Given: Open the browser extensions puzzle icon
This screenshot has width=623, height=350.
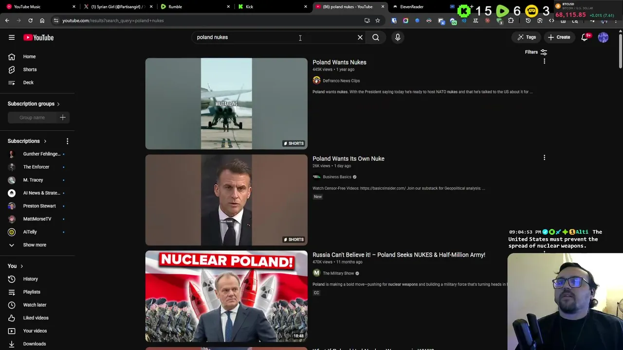Looking at the screenshot, I should pyautogui.click(x=511, y=20).
